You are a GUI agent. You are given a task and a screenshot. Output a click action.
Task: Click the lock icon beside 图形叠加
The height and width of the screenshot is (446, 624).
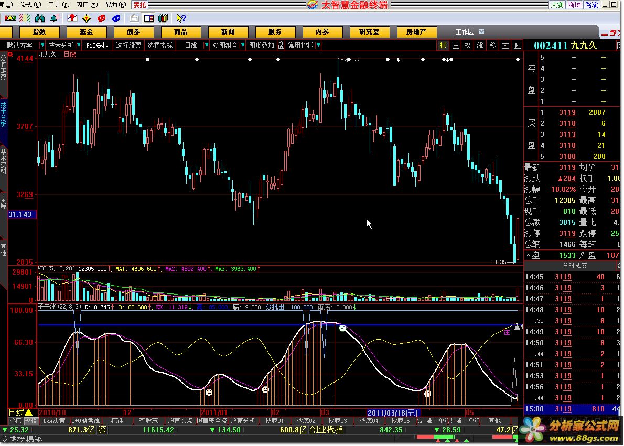coord(281,46)
